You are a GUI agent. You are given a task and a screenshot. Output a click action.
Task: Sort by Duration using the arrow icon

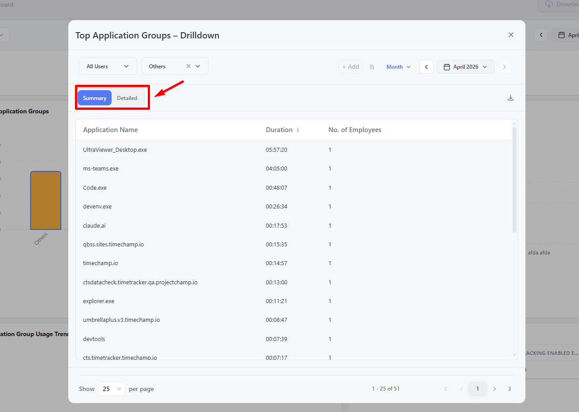[298, 130]
